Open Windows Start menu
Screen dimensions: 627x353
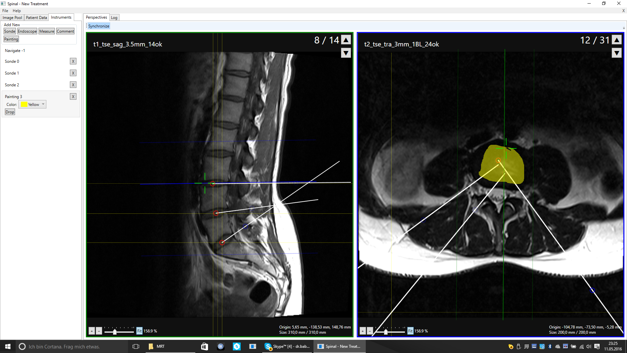click(x=8, y=346)
